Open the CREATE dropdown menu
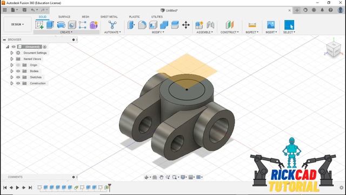Screen dimensions: 346x195 66,32
